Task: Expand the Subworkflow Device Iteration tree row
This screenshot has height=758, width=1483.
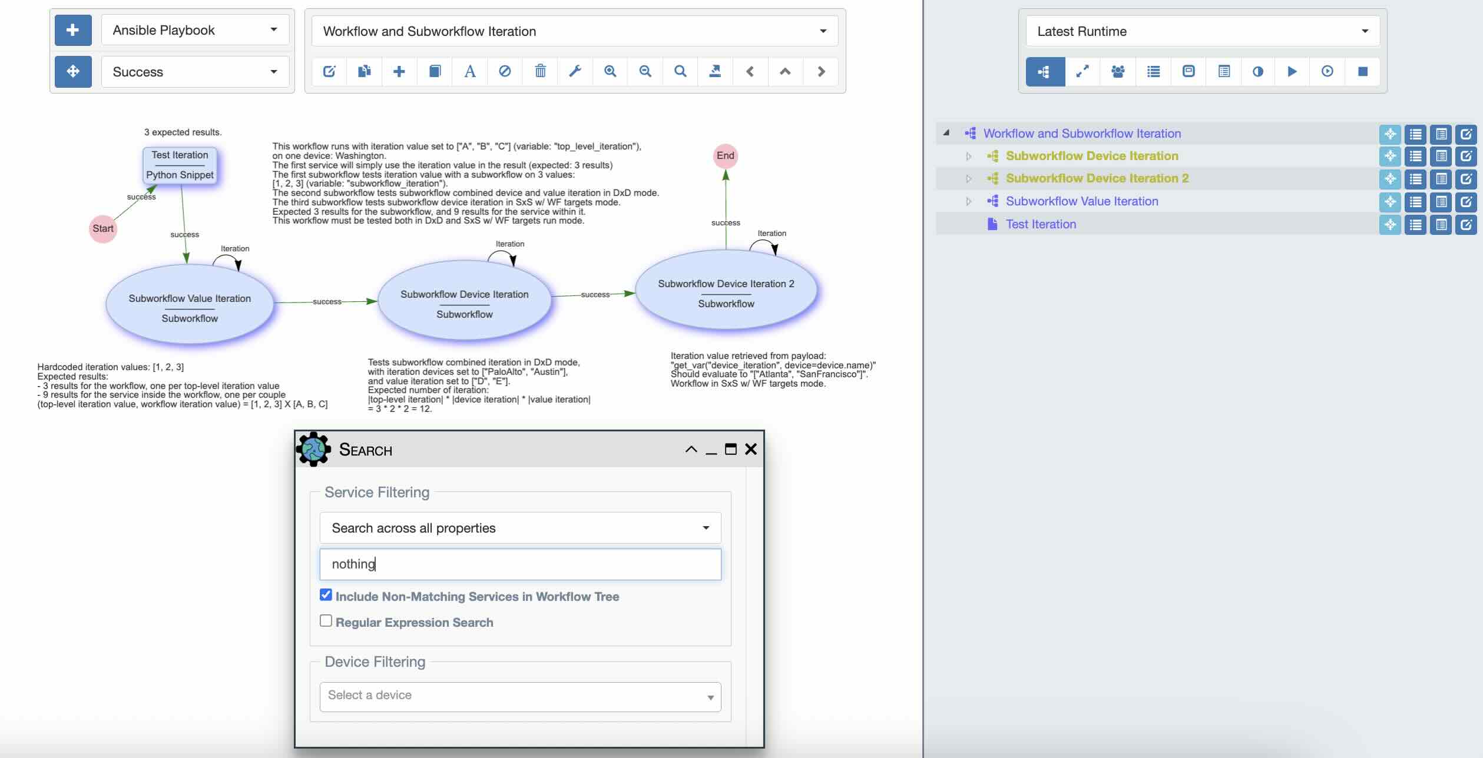Action: 968,156
